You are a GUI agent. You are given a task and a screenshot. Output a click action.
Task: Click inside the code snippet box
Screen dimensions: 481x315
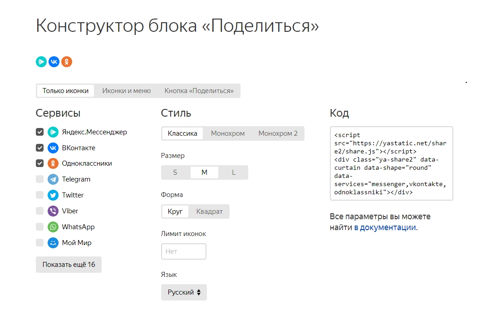click(x=392, y=163)
